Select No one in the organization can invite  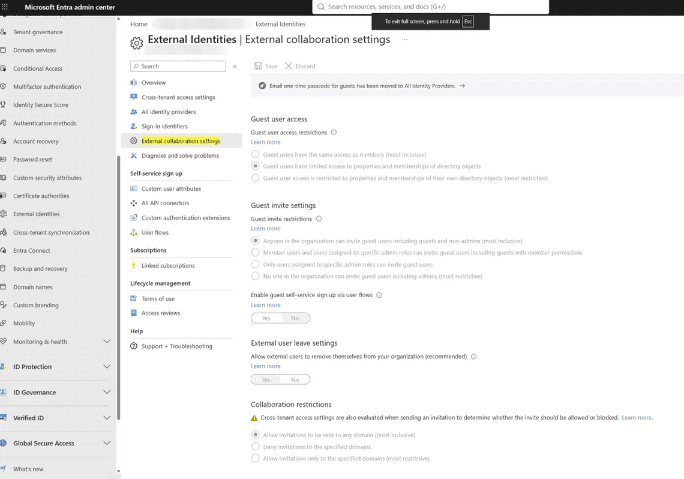[x=256, y=276]
